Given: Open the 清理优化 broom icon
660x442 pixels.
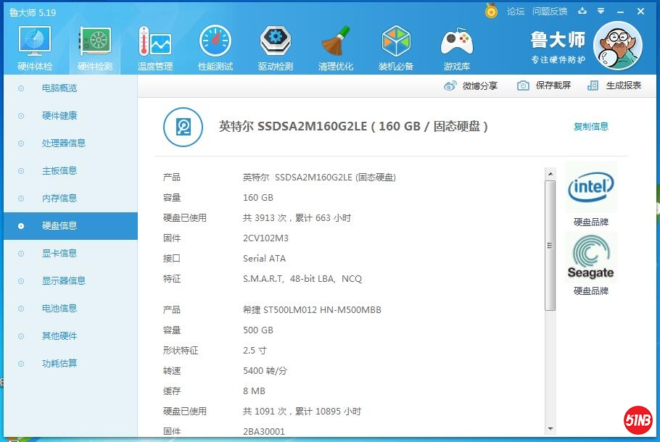Looking at the screenshot, I should click(x=336, y=43).
